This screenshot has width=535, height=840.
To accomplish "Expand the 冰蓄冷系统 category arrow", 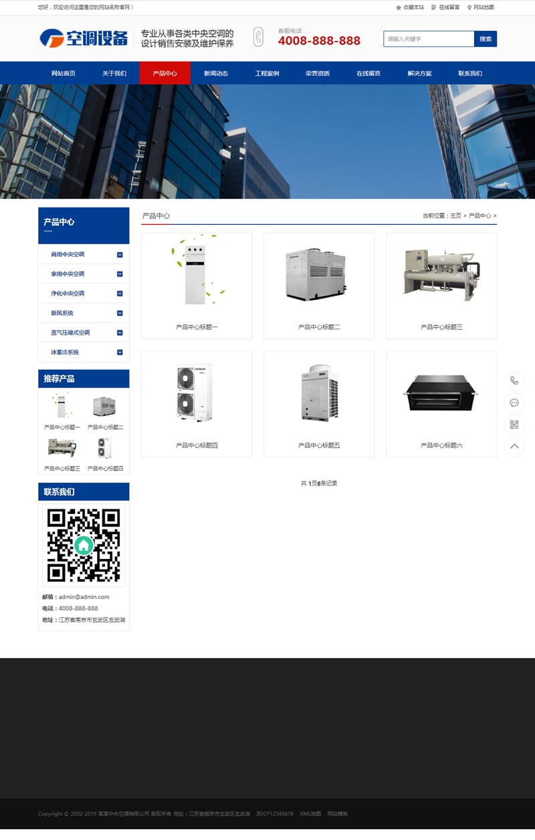I will 120,352.
